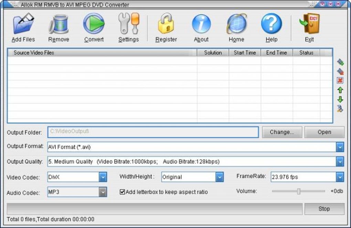
Task: Click the clear list red X icon
Action: pyautogui.click(x=340, y=80)
